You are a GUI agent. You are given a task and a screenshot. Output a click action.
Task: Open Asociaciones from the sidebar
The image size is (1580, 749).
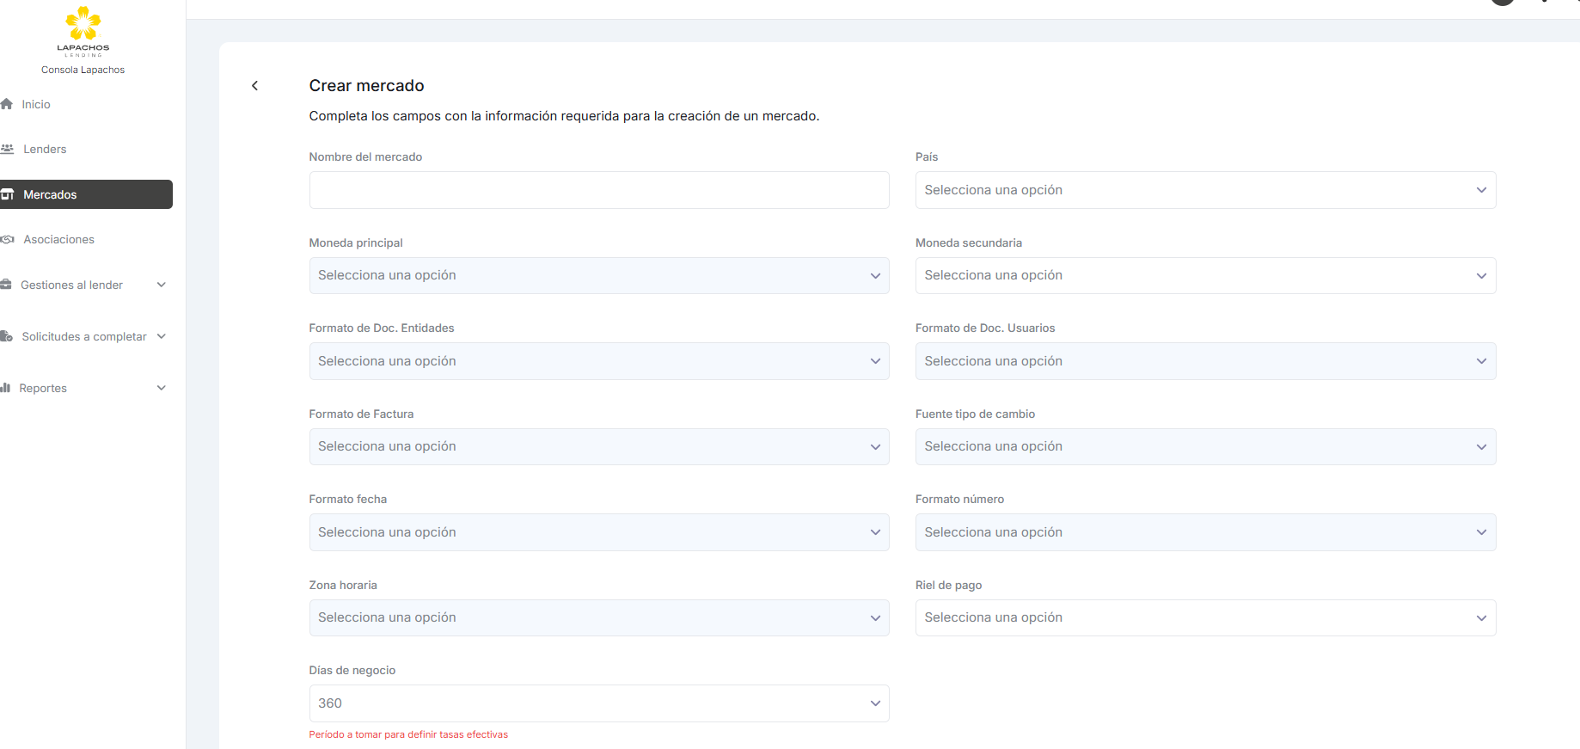[58, 239]
